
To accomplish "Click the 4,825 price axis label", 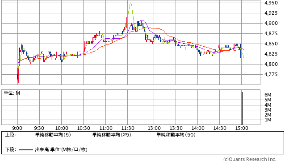I will tap(271, 54).
